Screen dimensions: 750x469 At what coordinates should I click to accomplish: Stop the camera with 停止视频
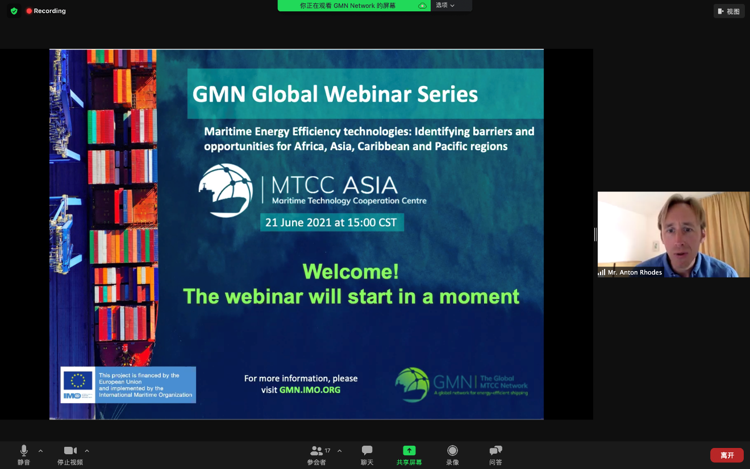70,455
